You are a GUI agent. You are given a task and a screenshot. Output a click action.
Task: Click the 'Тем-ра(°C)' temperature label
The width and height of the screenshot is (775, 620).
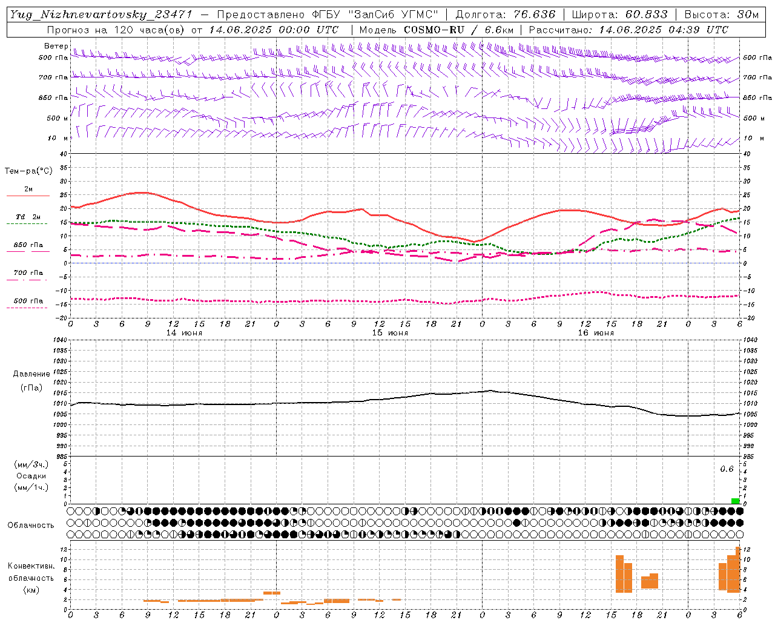[28, 171]
